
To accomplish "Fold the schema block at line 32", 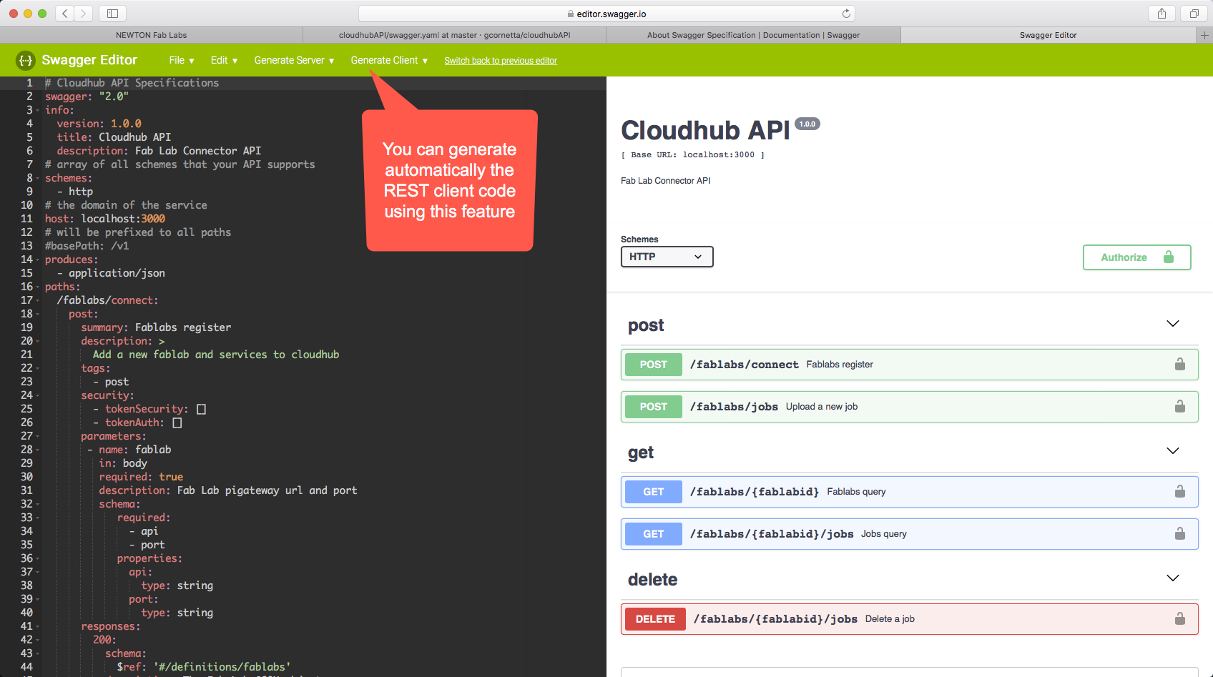I will point(37,504).
